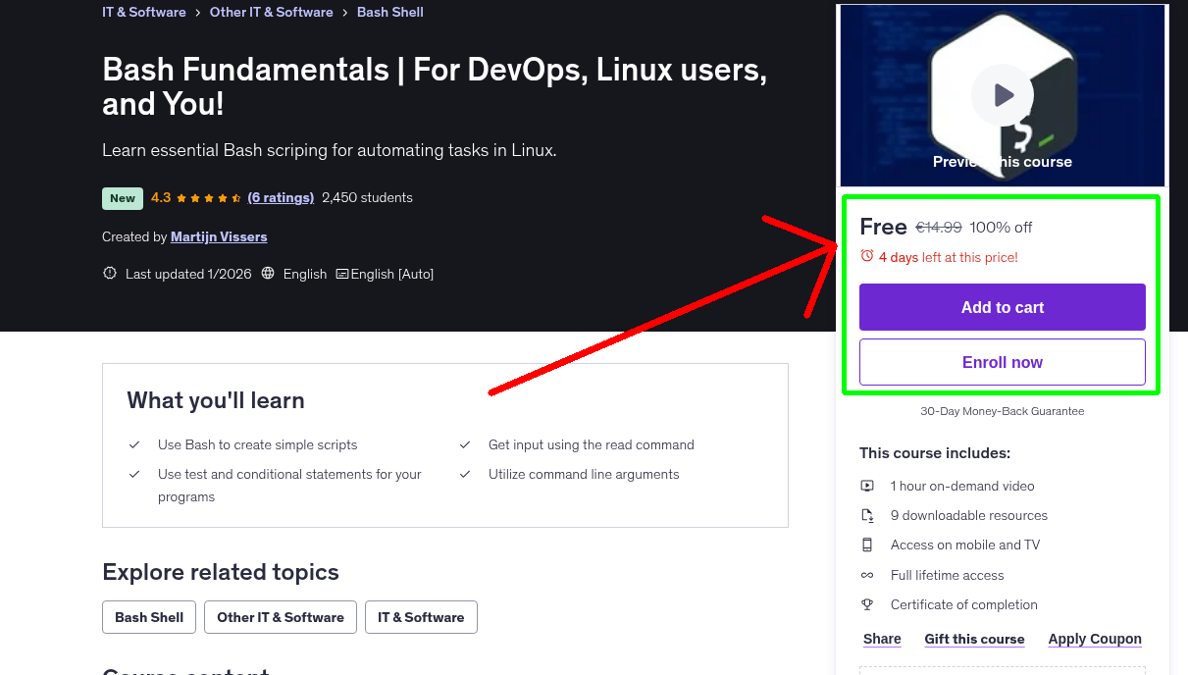The image size is (1188, 675).
Task: Select the on-demand video icon
Action: pyautogui.click(x=867, y=486)
